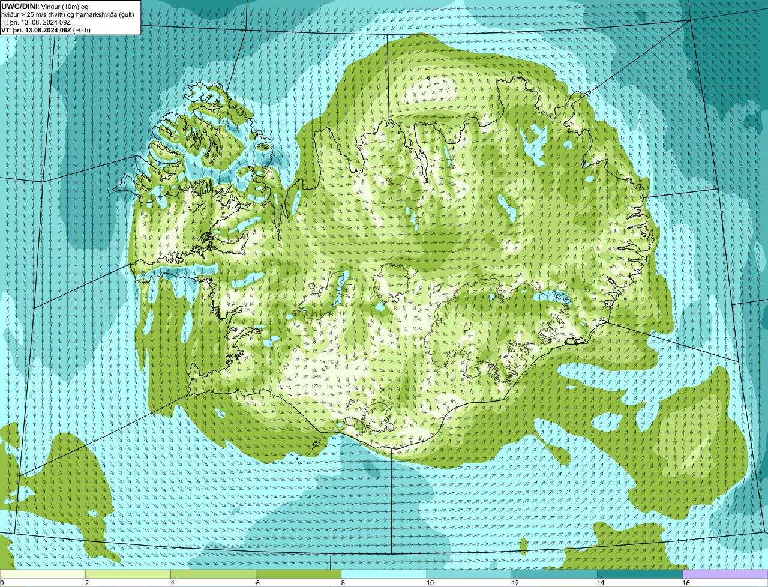The height and width of the screenshot is (587, 768).
Task: Select the 10–12 m/s light teal legend swatch
Action: point(469,574)
